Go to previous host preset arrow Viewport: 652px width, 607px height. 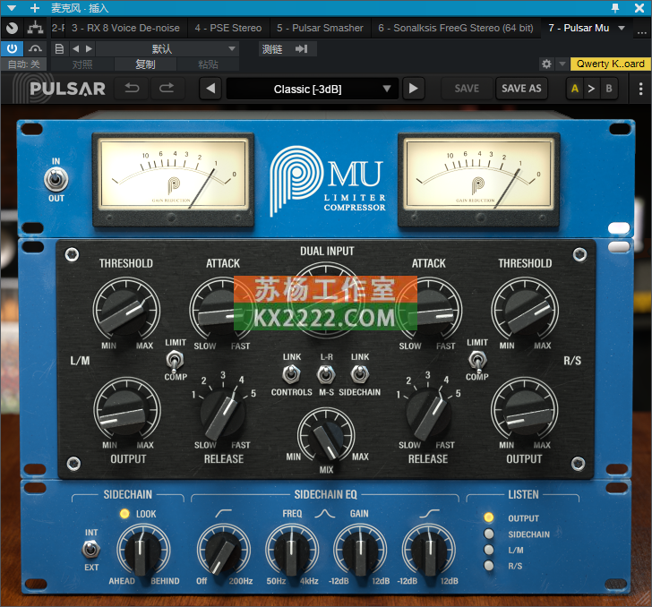pos(75,49)
